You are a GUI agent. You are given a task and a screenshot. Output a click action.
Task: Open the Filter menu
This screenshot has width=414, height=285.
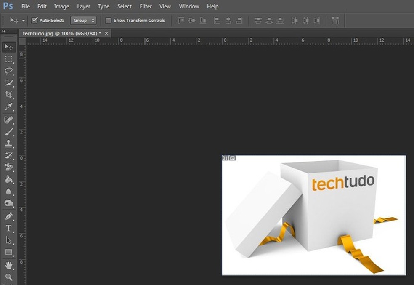(x=146, y=6)
